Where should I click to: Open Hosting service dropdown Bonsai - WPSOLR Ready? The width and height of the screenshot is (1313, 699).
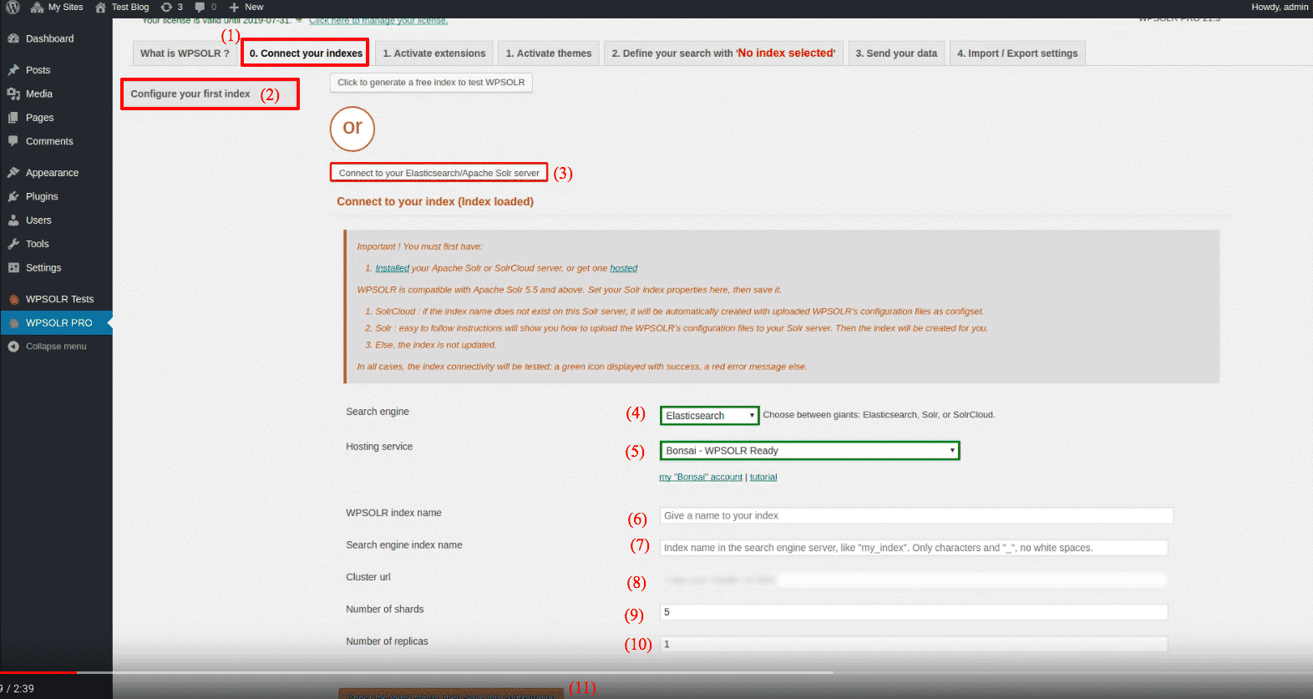pos(810,451)
